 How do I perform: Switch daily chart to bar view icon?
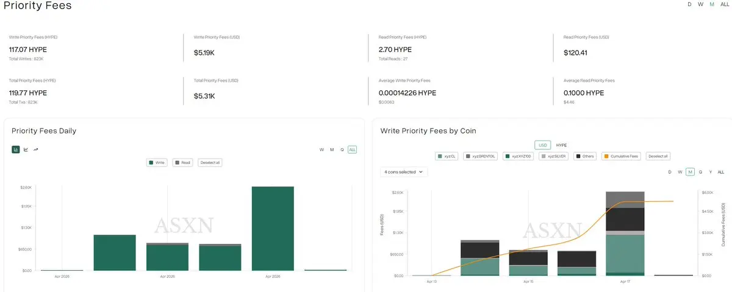point(16,149)
